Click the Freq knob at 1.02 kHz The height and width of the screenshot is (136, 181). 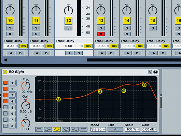26,86
